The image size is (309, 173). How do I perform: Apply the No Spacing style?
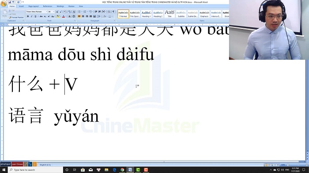tap(135, 14)
